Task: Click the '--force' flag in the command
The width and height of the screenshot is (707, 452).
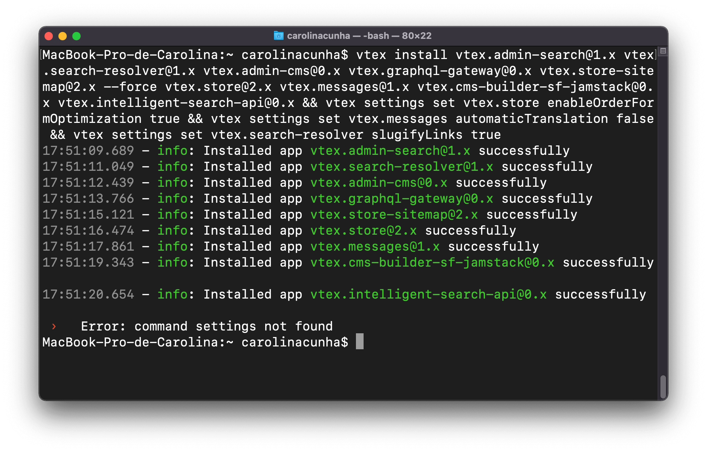Action: pyautogui.click(x=130, y=87)
